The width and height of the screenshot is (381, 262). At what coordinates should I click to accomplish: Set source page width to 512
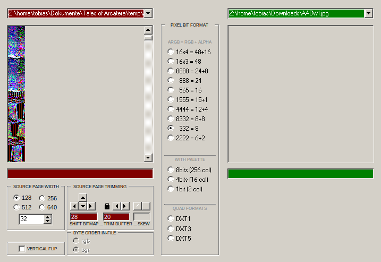pos(23,207)
